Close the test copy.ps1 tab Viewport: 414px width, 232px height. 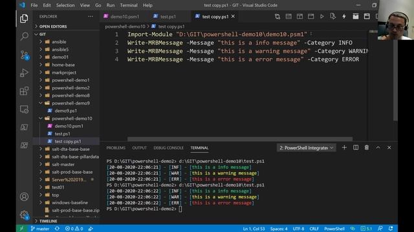(233, 16)
